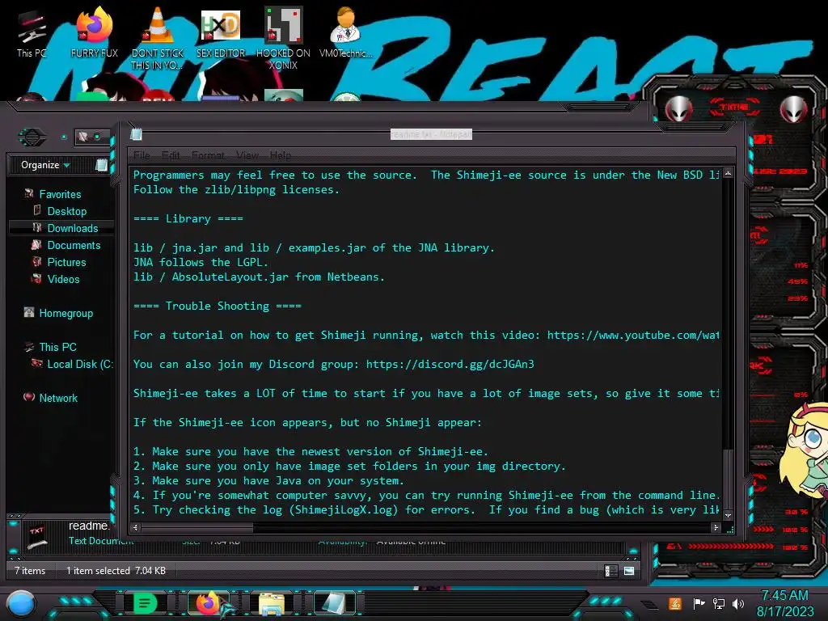Open the Organize dropdown in Explorer
This screenshot has height=621, width=828.
(45, 165)
